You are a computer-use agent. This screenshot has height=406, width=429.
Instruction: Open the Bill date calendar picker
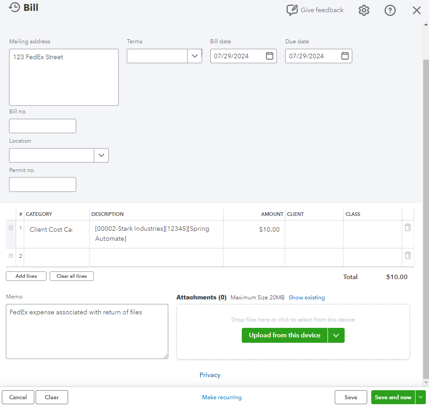(x=269, y=56)
